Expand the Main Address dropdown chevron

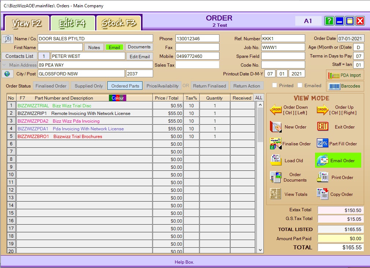pos(4,65)
